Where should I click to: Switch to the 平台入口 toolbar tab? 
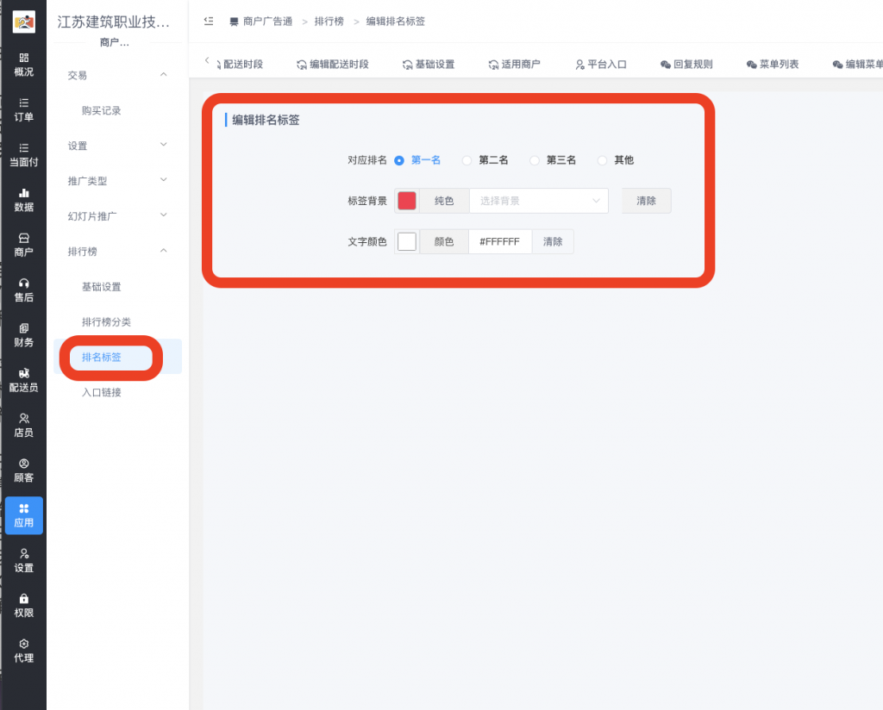tap(601, 63)
